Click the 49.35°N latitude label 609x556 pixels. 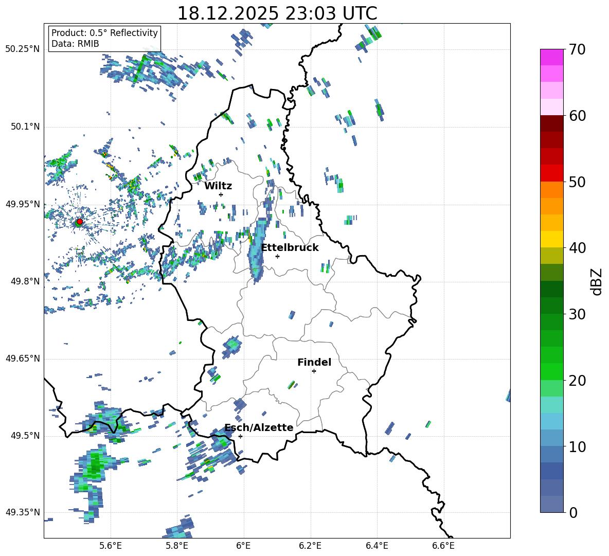23,512
